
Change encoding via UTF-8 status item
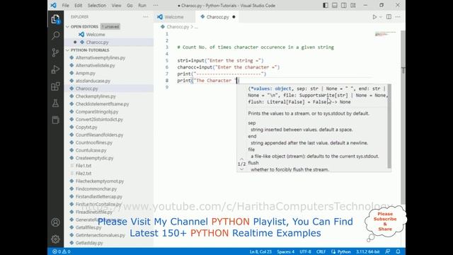tap(305, 252)
